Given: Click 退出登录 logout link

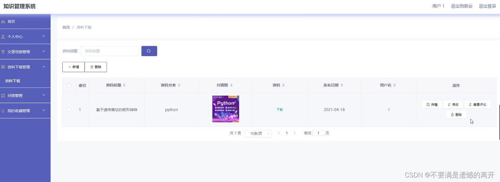Looking at the screenshot, I should click(487, 6).
